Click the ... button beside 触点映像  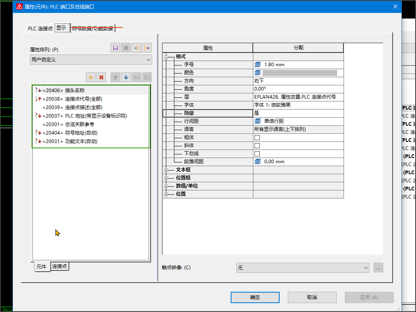pyautogui.click(x=378, y=268)
